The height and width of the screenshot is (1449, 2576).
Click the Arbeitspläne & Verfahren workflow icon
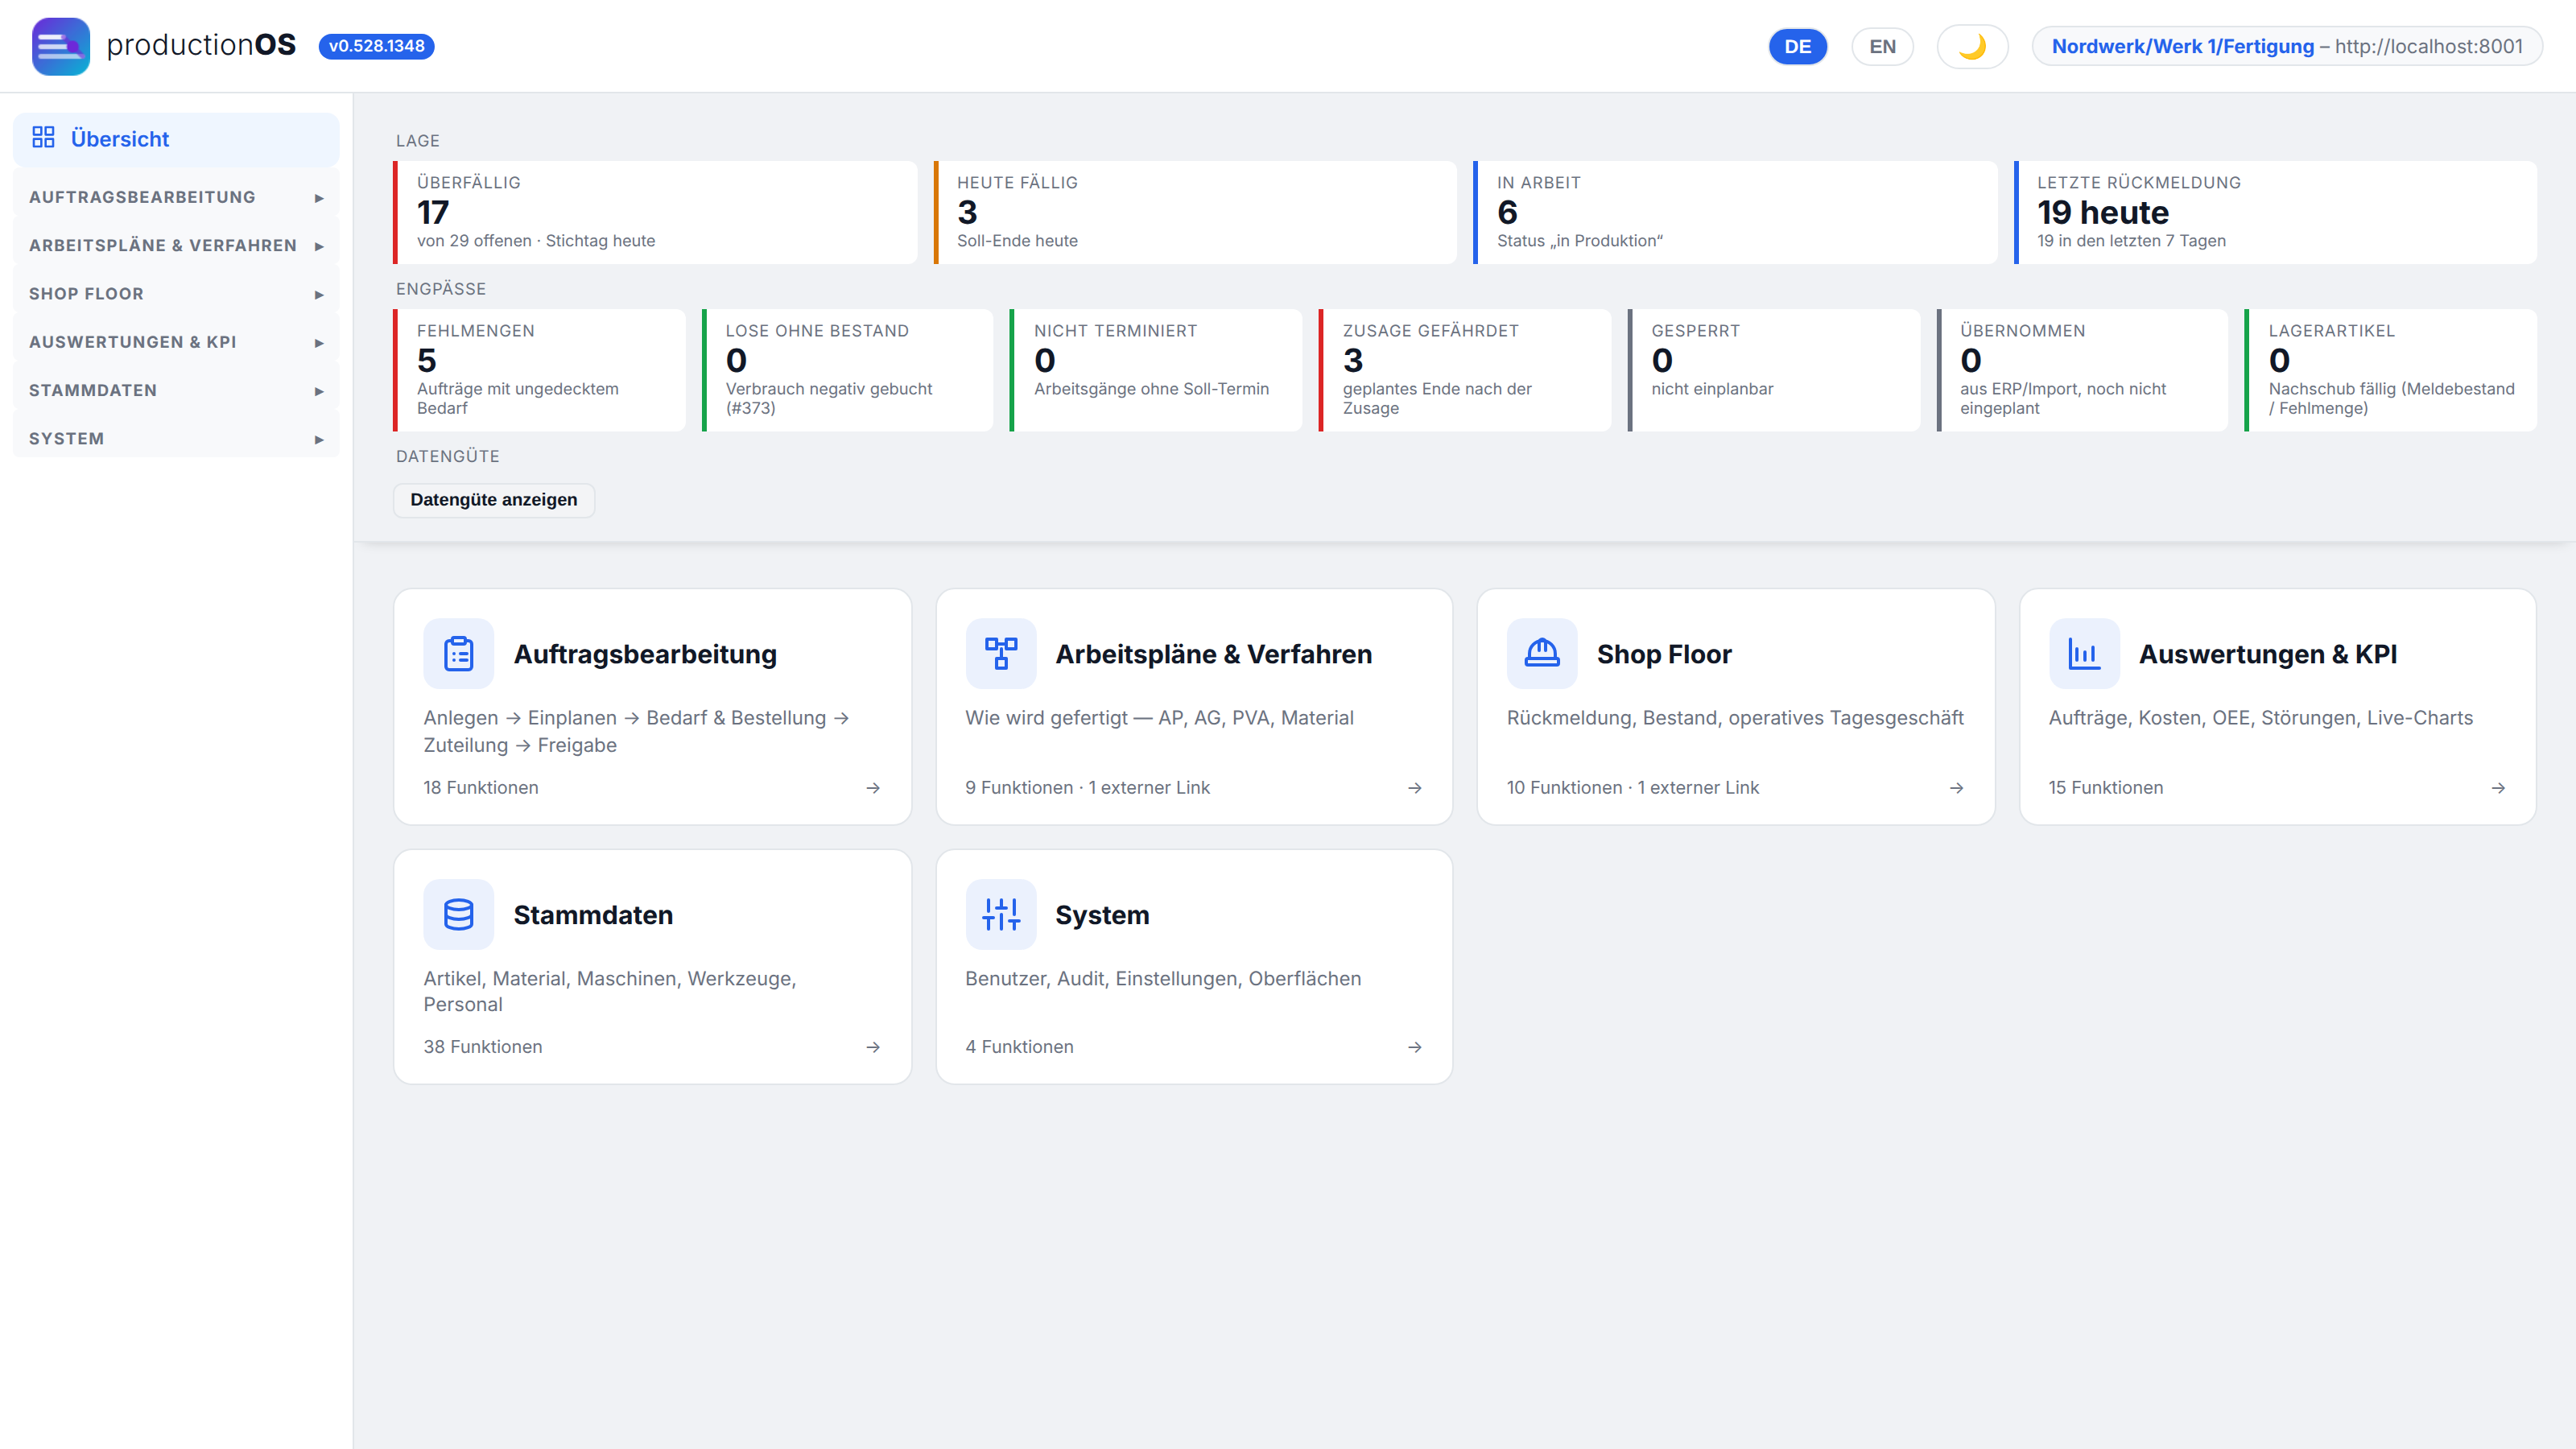(1000, 653)
